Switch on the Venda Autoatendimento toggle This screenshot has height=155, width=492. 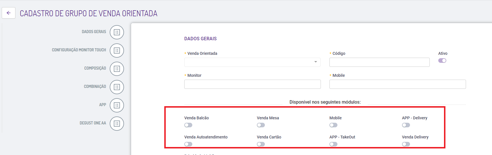pyautogui.click(x=188, y=144)
